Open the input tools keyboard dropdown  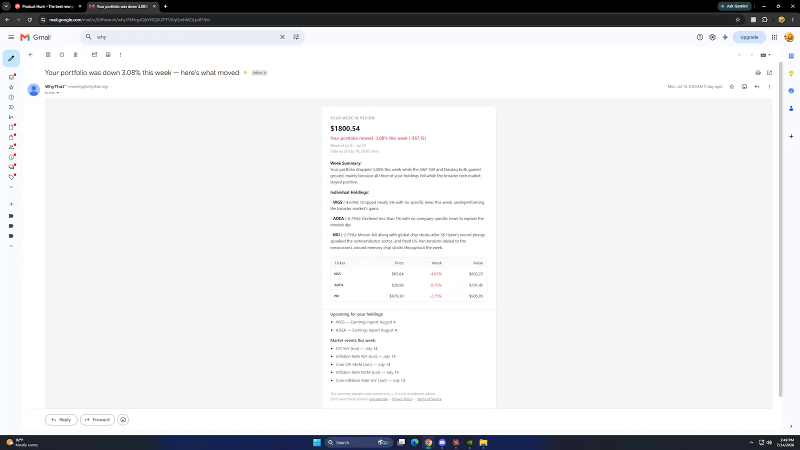pos(765,55)
